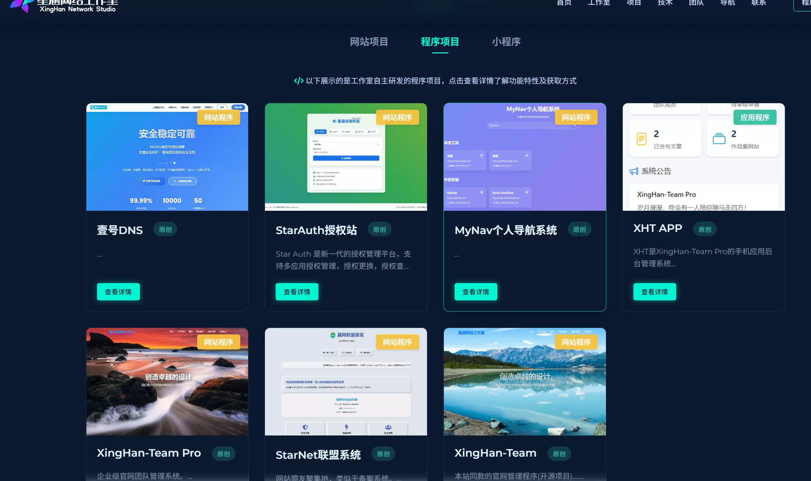
Task: Click the 系统公告 megaphone icon in XHT APP preview
Action: (x=634, y=171)
